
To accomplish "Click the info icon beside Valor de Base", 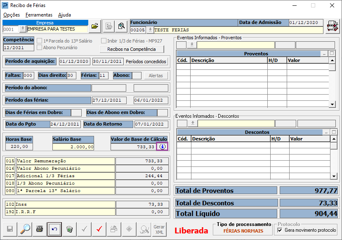I will pos(162,147).
